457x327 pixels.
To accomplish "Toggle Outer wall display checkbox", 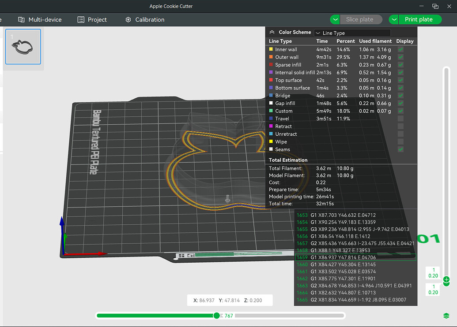I will (401, 57).
